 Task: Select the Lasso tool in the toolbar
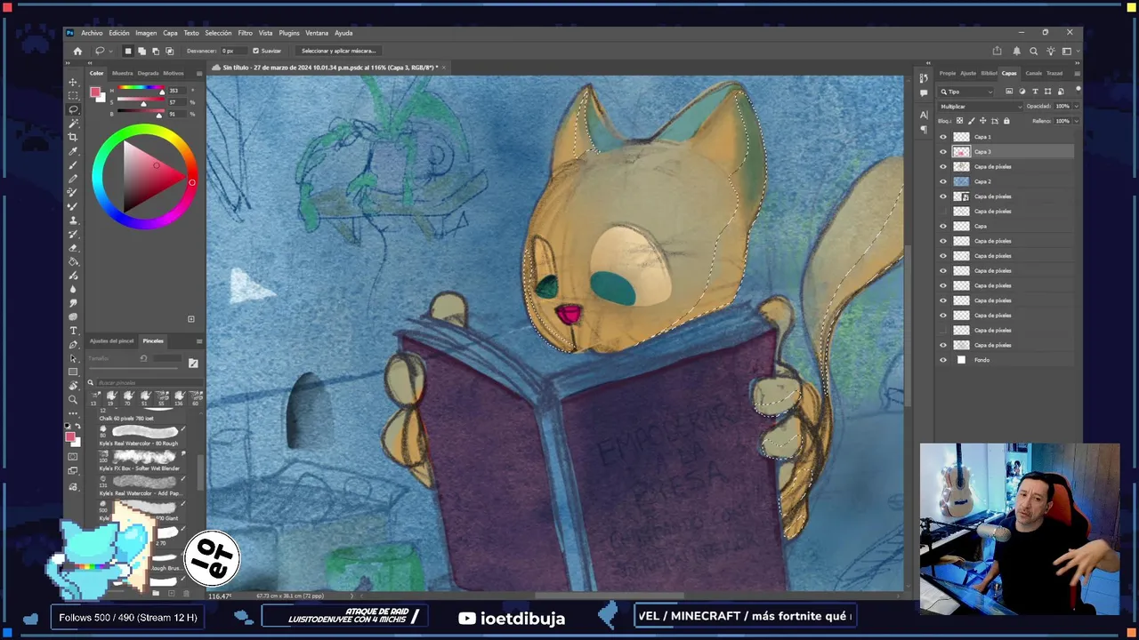[73, 109]
